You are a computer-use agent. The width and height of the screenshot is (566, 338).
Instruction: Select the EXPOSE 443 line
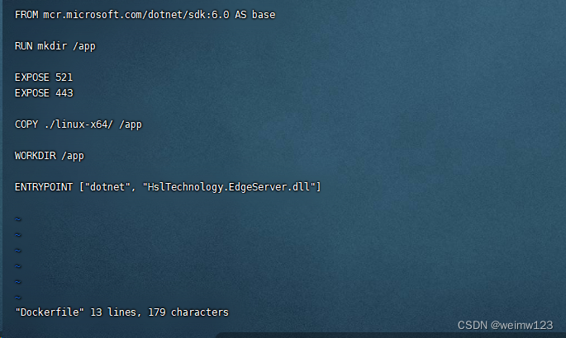click(44, 93)
